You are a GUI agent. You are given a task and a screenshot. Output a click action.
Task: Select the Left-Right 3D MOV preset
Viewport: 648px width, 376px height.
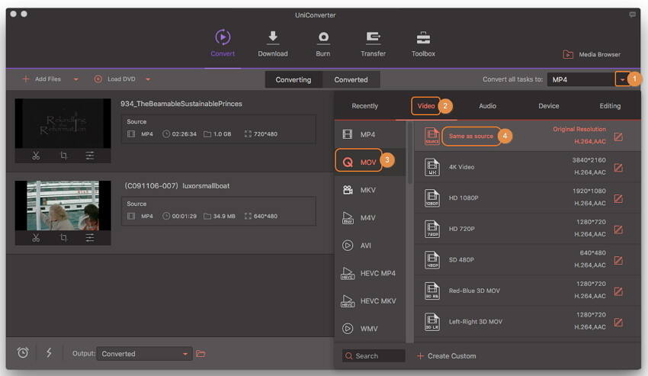point(528,322)
